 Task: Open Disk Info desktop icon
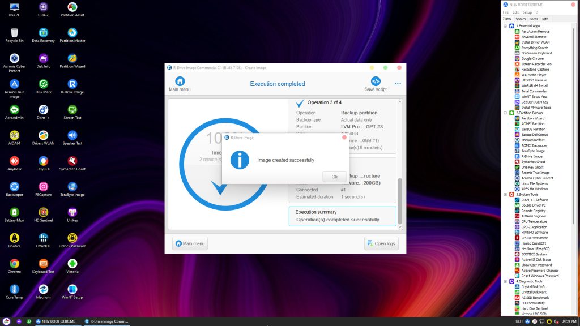pos(43,61)
